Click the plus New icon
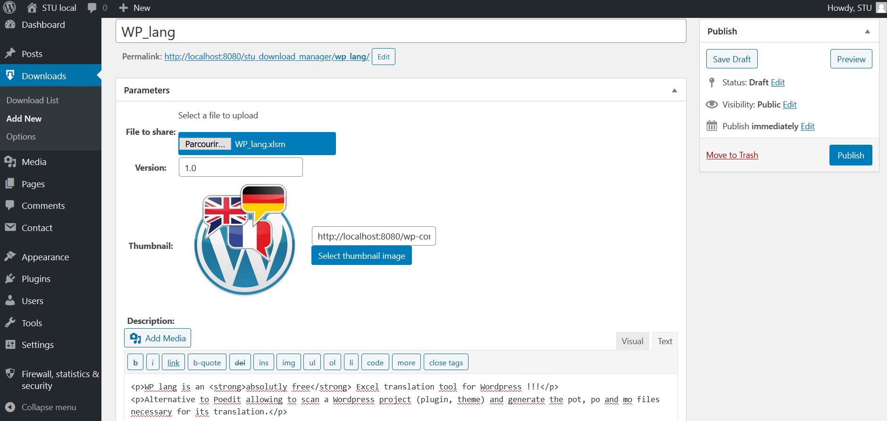The height and width of the screenshot is (421, 887). (124, 8)
